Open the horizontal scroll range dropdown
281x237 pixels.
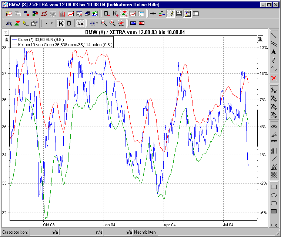pos(97,23)
